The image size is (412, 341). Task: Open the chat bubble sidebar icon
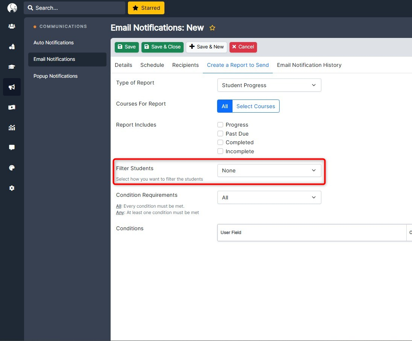click(12, 148)
